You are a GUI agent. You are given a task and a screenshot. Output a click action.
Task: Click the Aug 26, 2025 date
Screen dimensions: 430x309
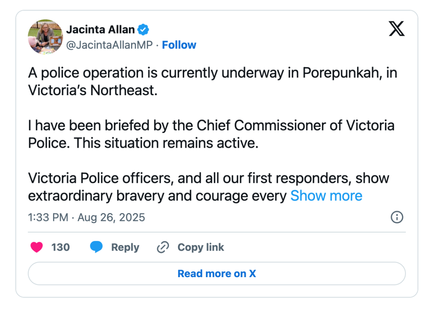[x=111, y=217]
